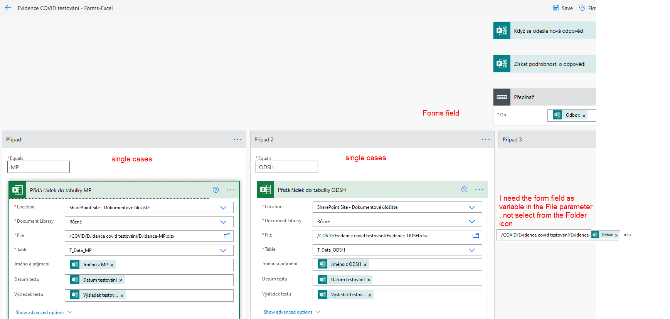
Task: Open the Případ 2 case ellipsis menu
Action: [486, 139]
